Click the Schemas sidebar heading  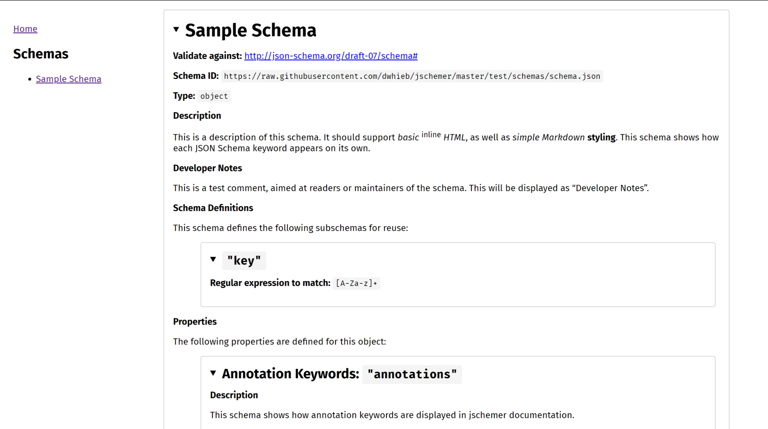[x=41, y=54]
